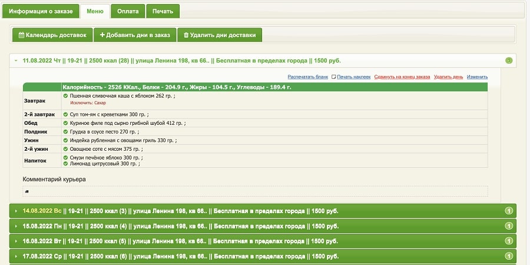Image resolution: width=530 pixels, height=265 pixels.
Task: Click Удалить день link
Action: pos(449,77)
